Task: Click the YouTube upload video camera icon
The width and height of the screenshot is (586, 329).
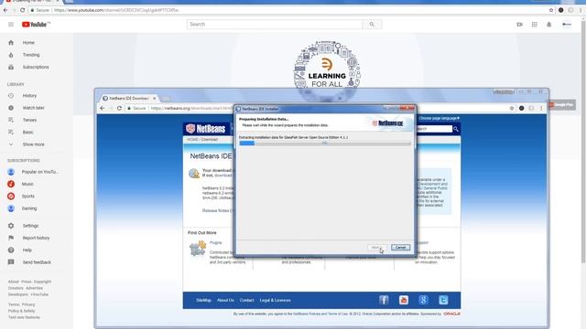Action: coord(519,25)
